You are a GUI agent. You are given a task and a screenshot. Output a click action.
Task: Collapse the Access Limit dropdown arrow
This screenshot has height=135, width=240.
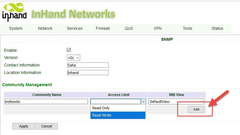(143, 101)
